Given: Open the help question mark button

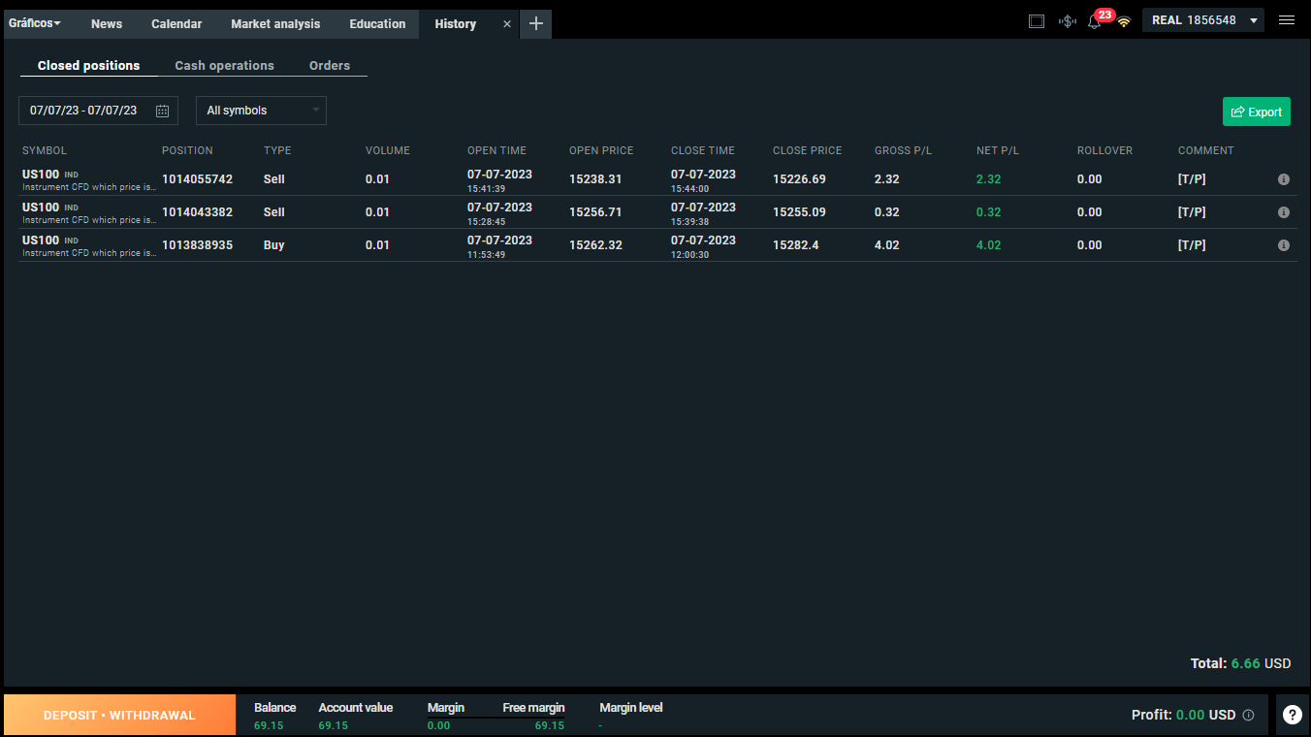Looking at the screenshot, I should point(1293,715).
